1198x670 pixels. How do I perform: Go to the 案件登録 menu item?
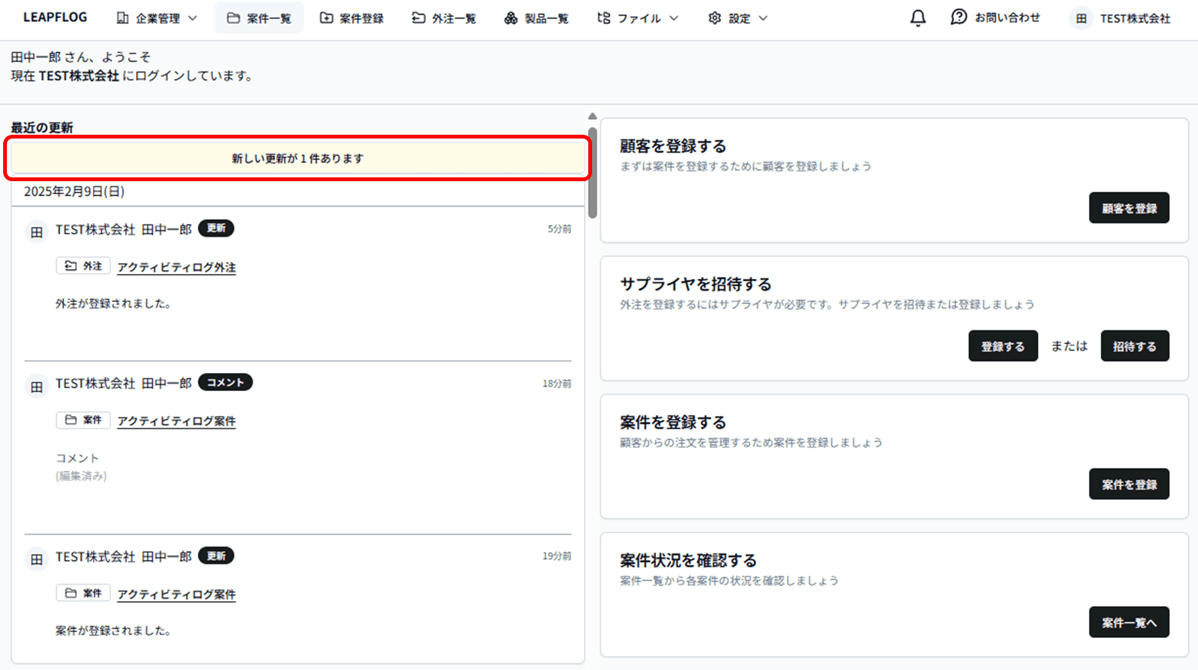coord(352,19)
